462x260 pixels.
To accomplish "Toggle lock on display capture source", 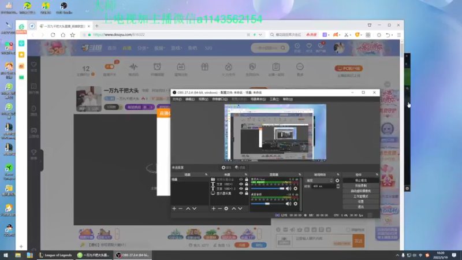I will point(247,194).
